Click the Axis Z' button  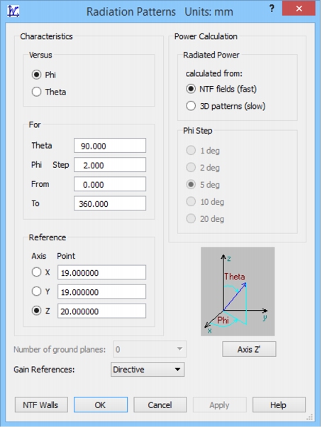coord(249,349)
